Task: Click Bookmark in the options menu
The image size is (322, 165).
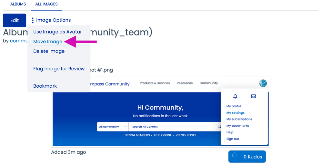Action: point(45,86)
